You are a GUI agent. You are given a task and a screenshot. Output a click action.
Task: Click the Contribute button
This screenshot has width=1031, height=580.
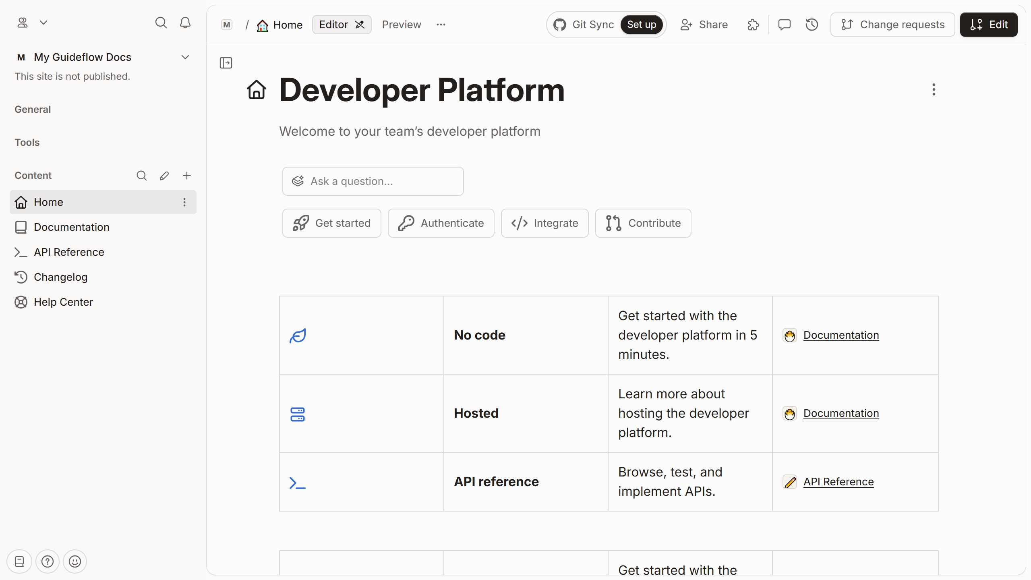point(643,223)
